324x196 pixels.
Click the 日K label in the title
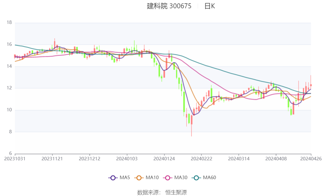point(210,6)
